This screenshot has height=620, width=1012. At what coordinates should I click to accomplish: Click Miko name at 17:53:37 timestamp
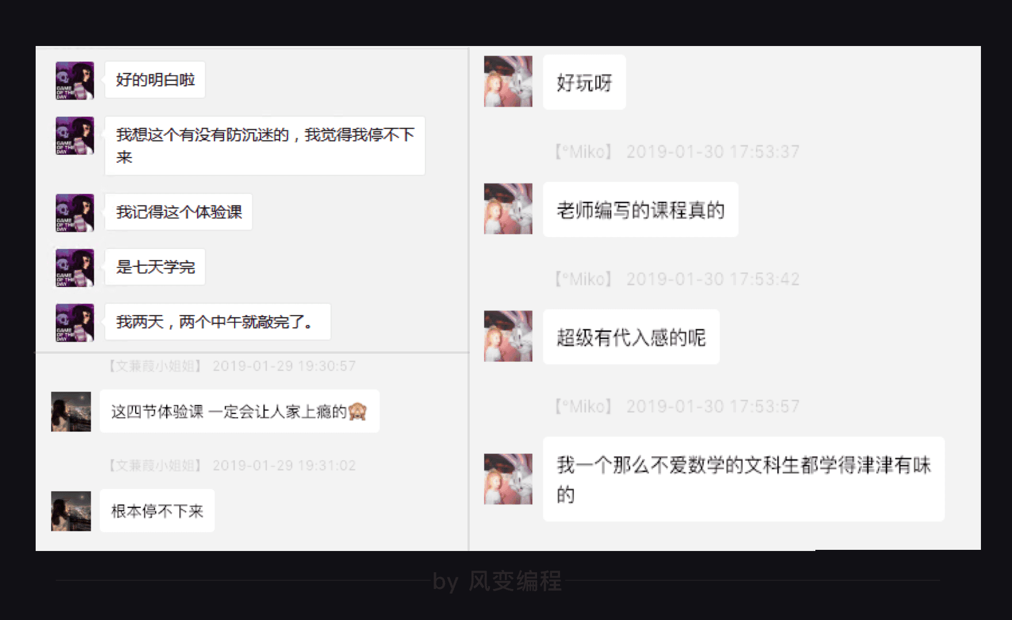584,152
